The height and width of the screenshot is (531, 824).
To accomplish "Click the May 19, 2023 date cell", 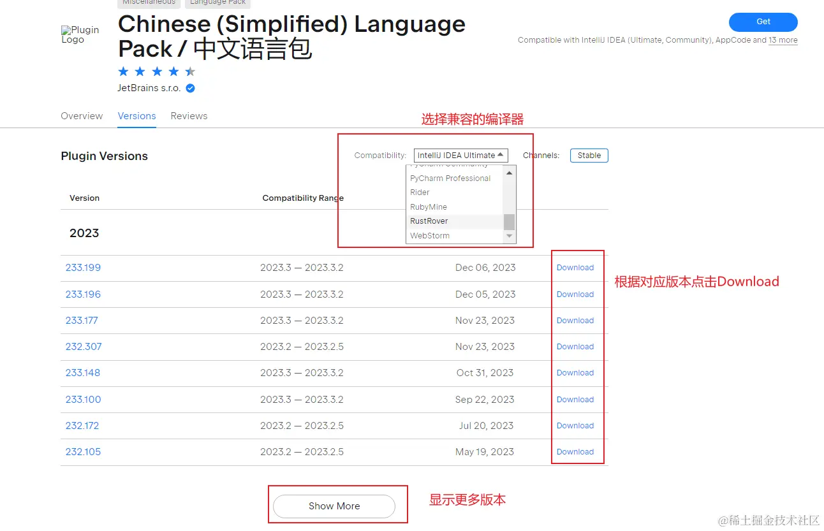I will pos(485,452).
